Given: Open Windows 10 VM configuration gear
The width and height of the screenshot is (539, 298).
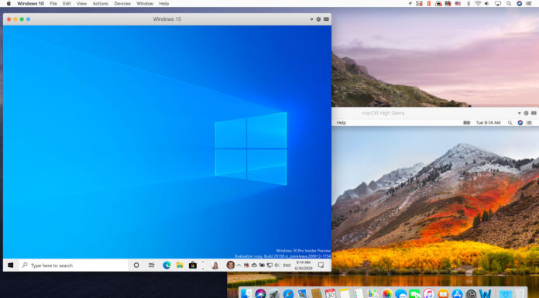Looking at the screenshot, I should point(318,19).
